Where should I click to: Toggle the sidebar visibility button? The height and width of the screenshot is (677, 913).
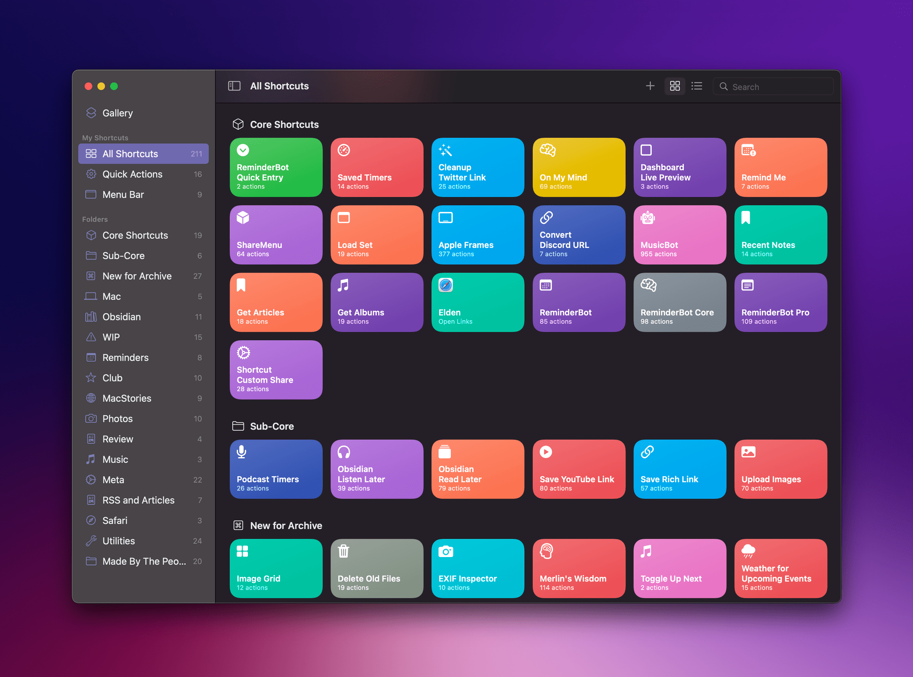234,86
